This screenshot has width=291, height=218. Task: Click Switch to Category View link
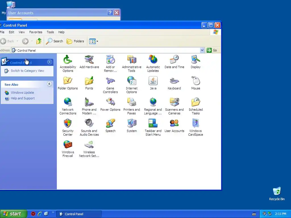tap(28, 71)
